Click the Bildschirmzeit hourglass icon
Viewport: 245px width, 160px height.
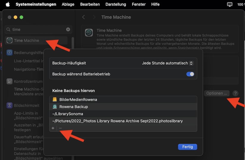(x=10, y=105)
